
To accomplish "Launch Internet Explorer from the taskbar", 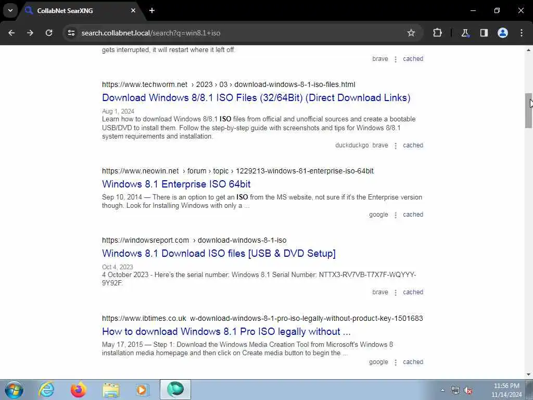I will [46, 390].
